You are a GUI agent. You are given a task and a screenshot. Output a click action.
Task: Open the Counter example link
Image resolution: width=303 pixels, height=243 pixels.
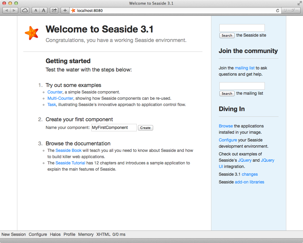click(55, 92)
